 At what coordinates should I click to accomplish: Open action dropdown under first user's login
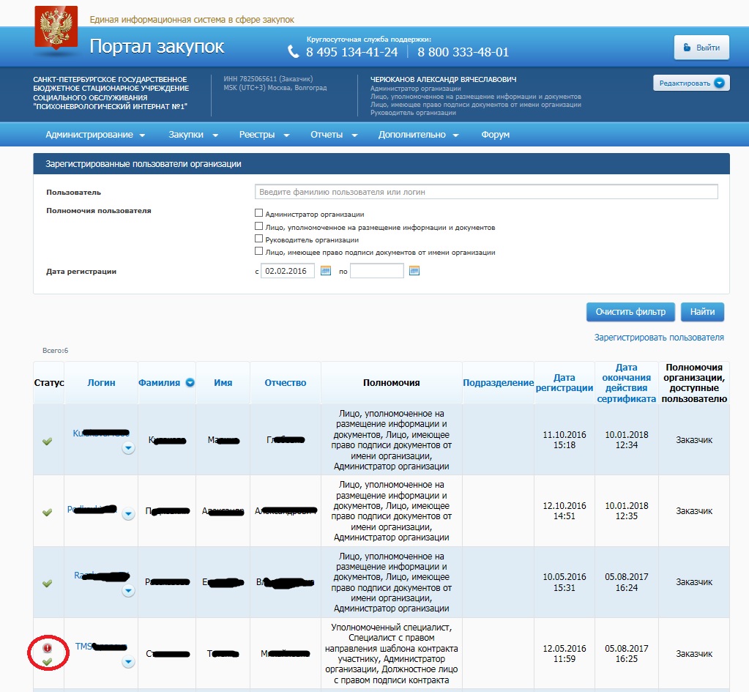click(x=128, y=448)
